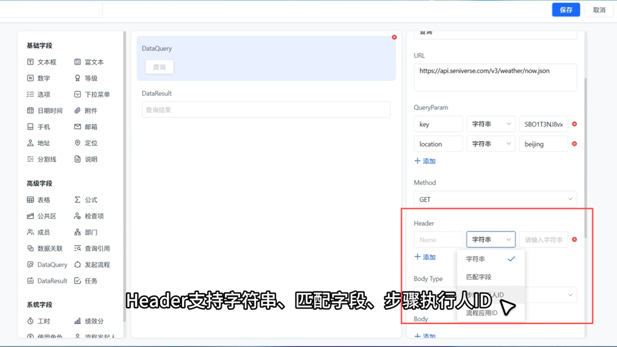The width and height of the screenshot is (617, 347).
Task: Choose 步骤执行人ID in Header type menu
Action: [490, 295]
